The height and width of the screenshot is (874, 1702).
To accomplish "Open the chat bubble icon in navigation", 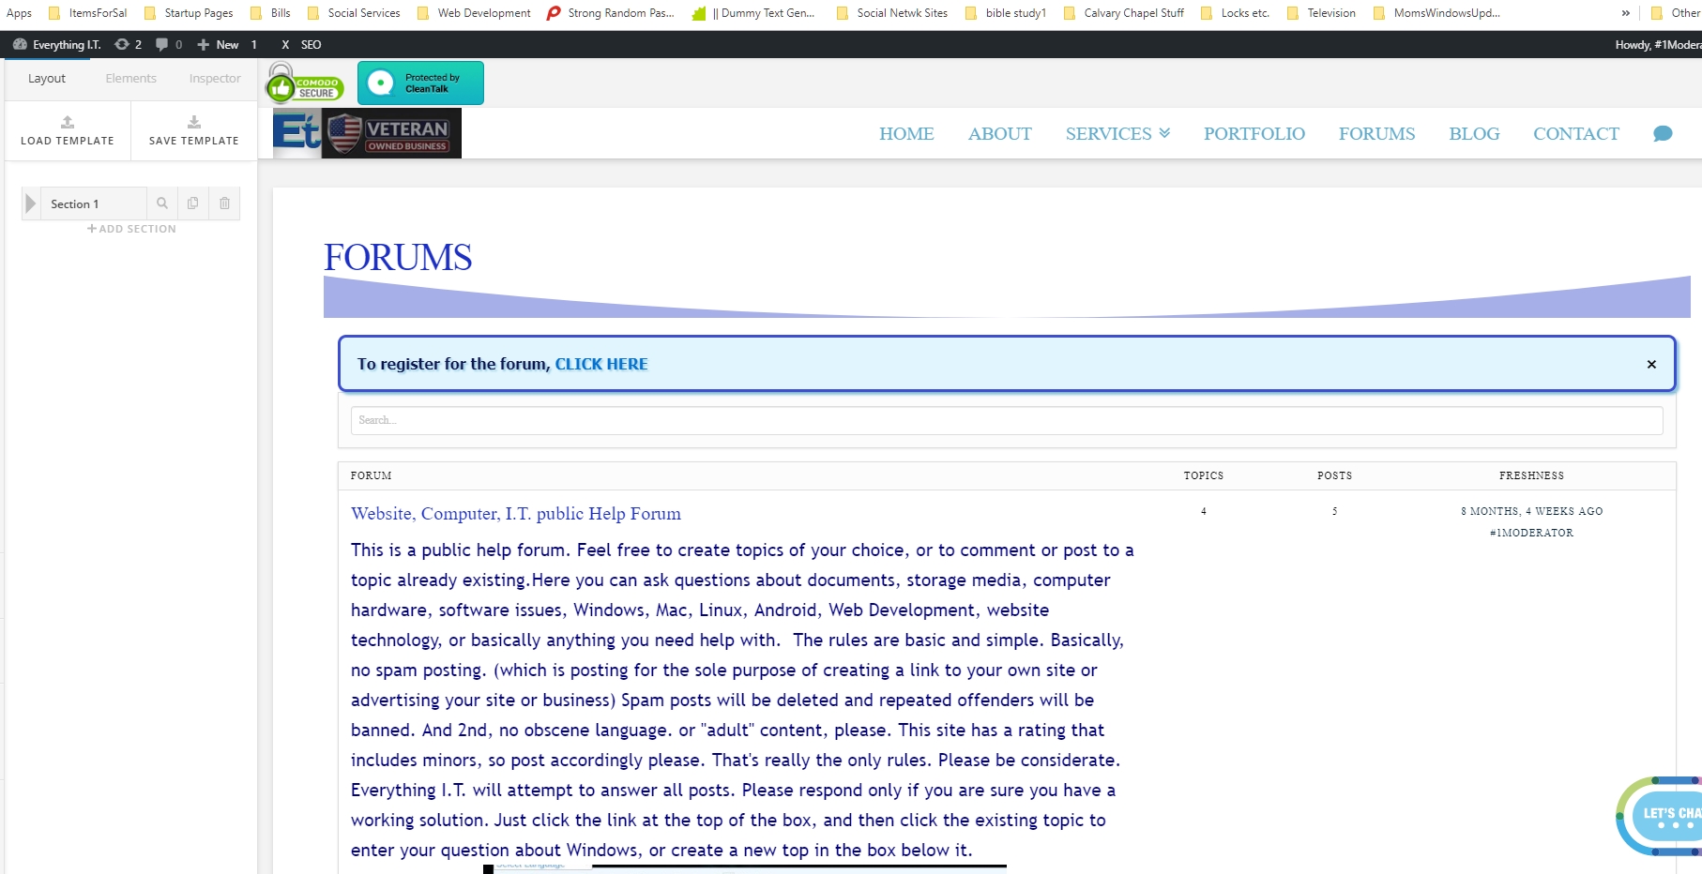I will point(1663,133).
